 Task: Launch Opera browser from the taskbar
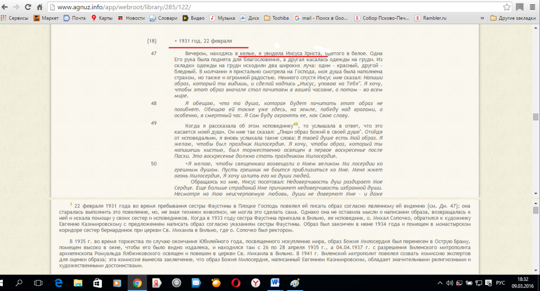(236, 283)
